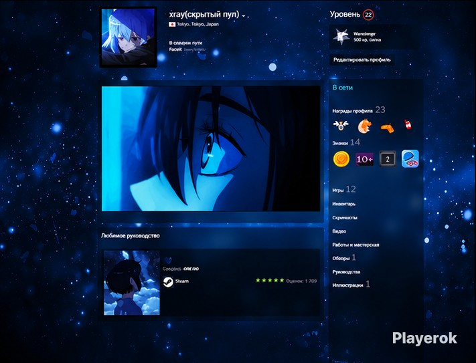Click the five-star guide rating
The height and width of the screenshot is (363, 476).
270,281
